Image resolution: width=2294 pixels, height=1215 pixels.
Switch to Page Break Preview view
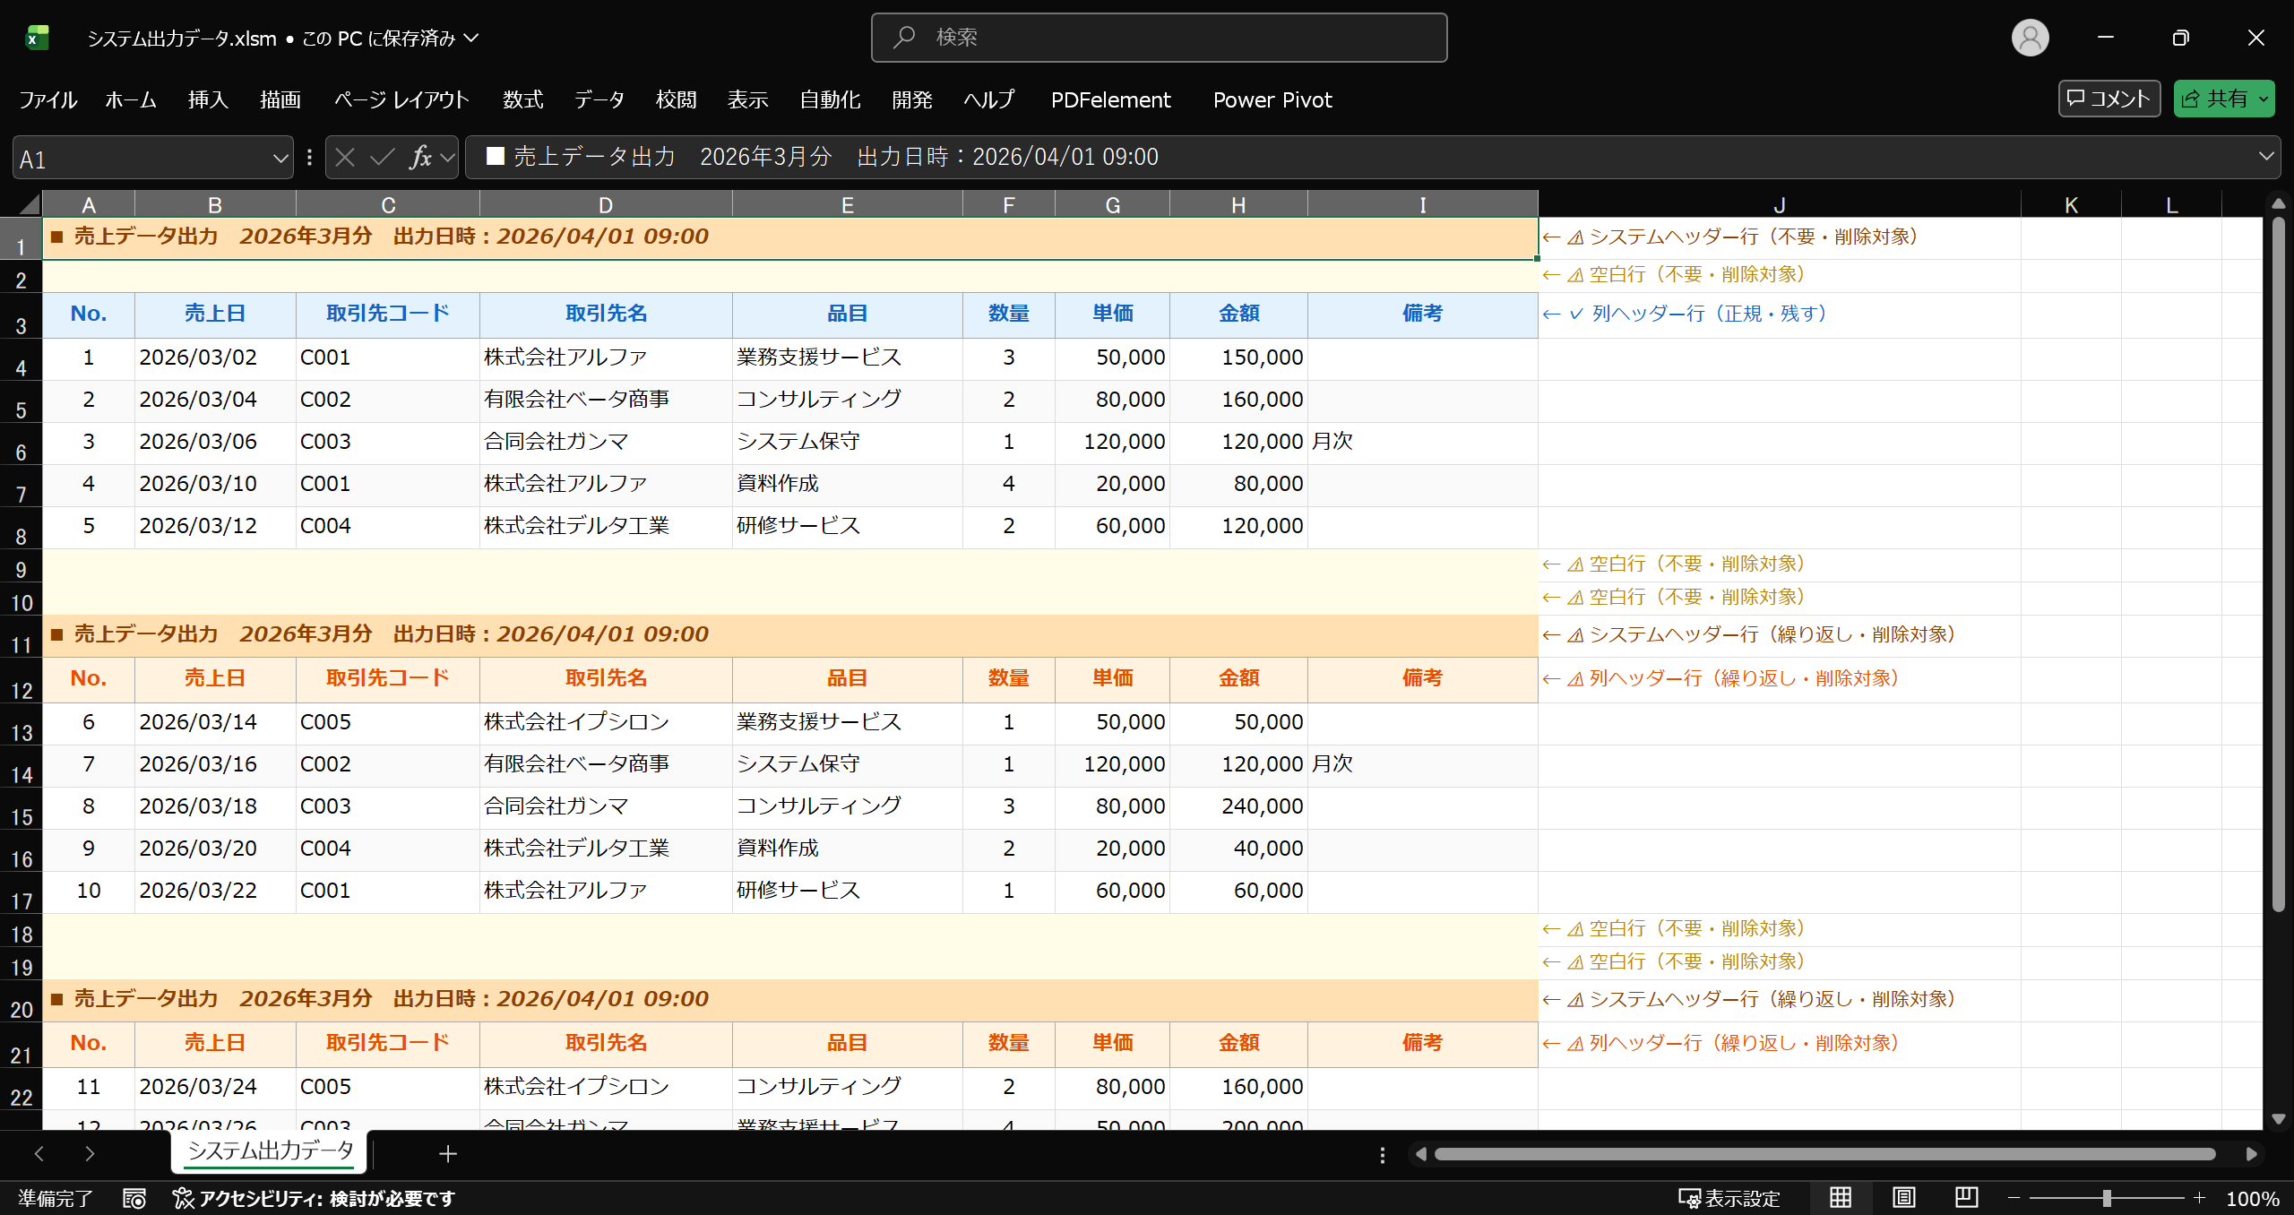click(x=1966, y=1198)
